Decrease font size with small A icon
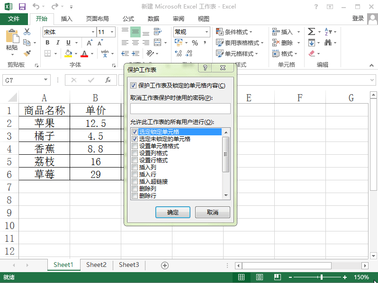The height and width of the screenshot is (283, 378). click(x=100, y=43)
